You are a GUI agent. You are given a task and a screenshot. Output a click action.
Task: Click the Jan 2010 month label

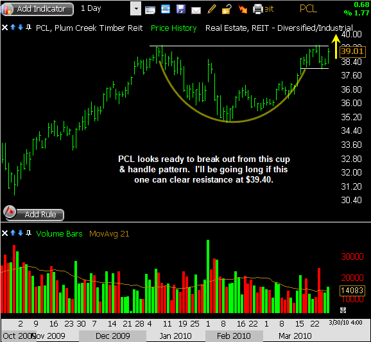coord(175,336)
